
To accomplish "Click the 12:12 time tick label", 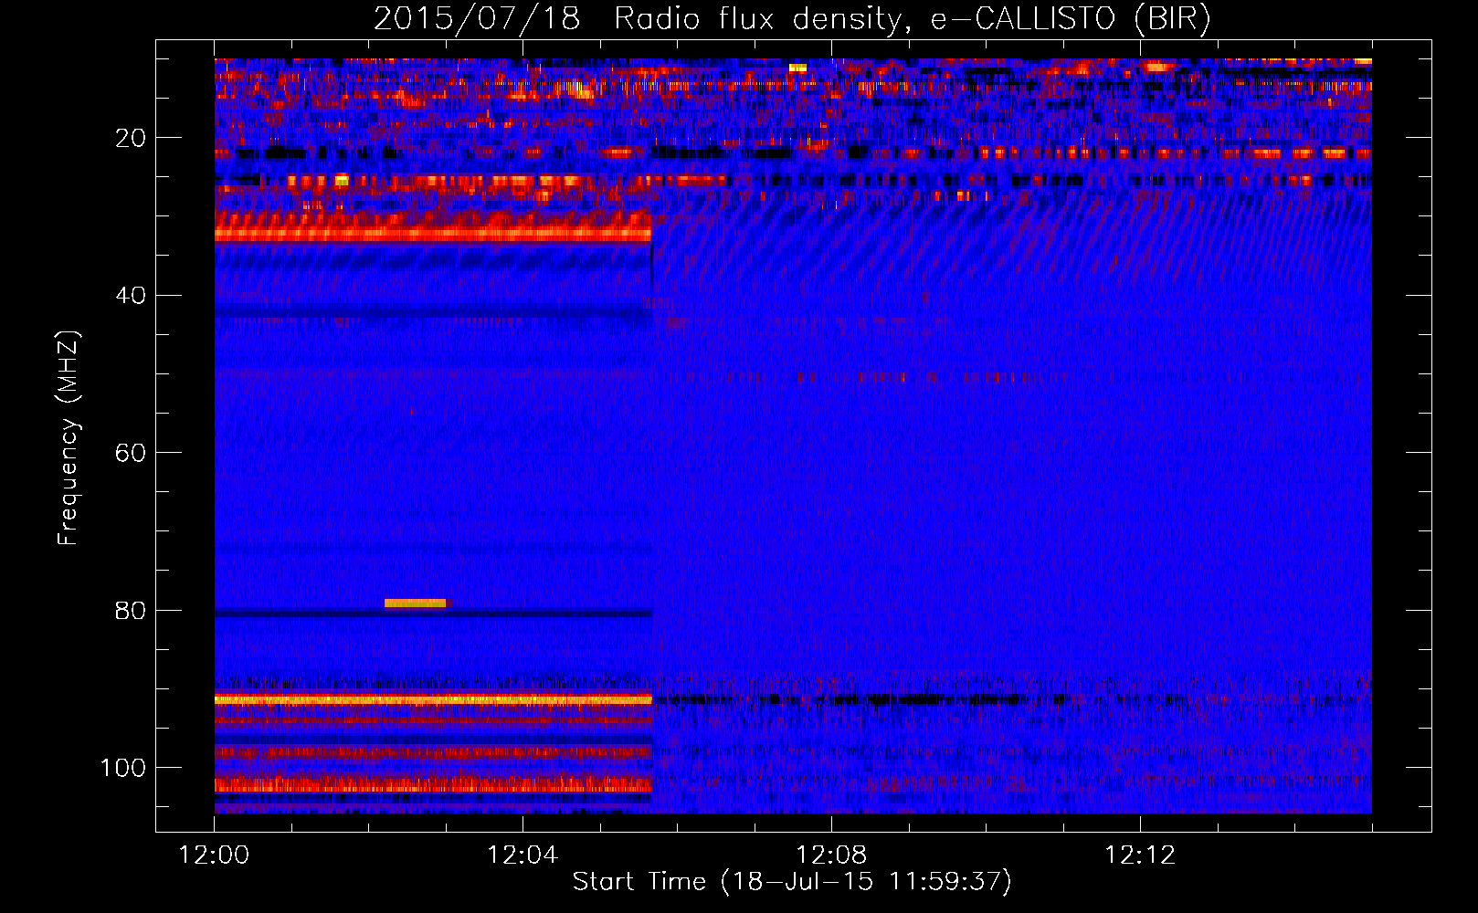I will (x=1140, y=855).
